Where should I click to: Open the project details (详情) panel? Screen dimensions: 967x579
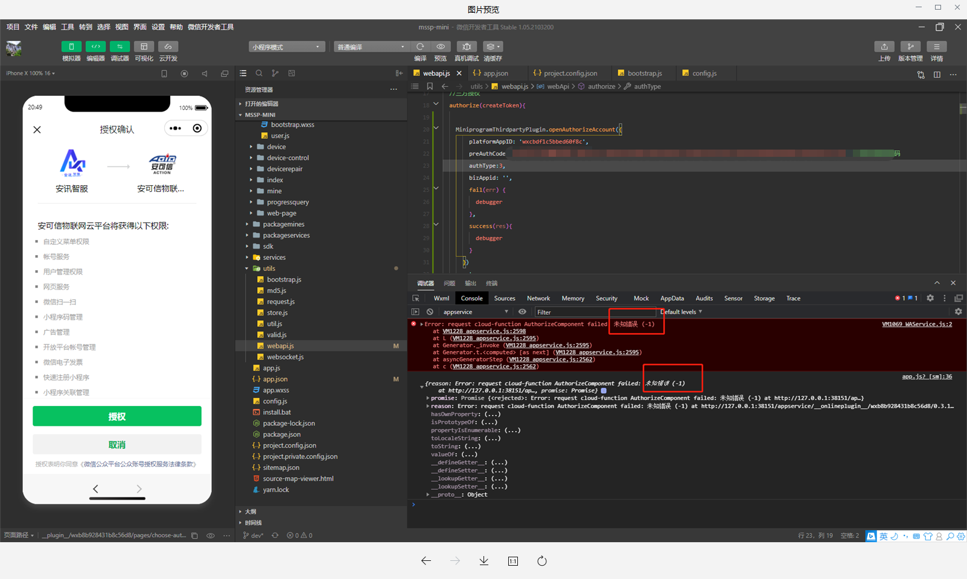click(x=936, y=46)
